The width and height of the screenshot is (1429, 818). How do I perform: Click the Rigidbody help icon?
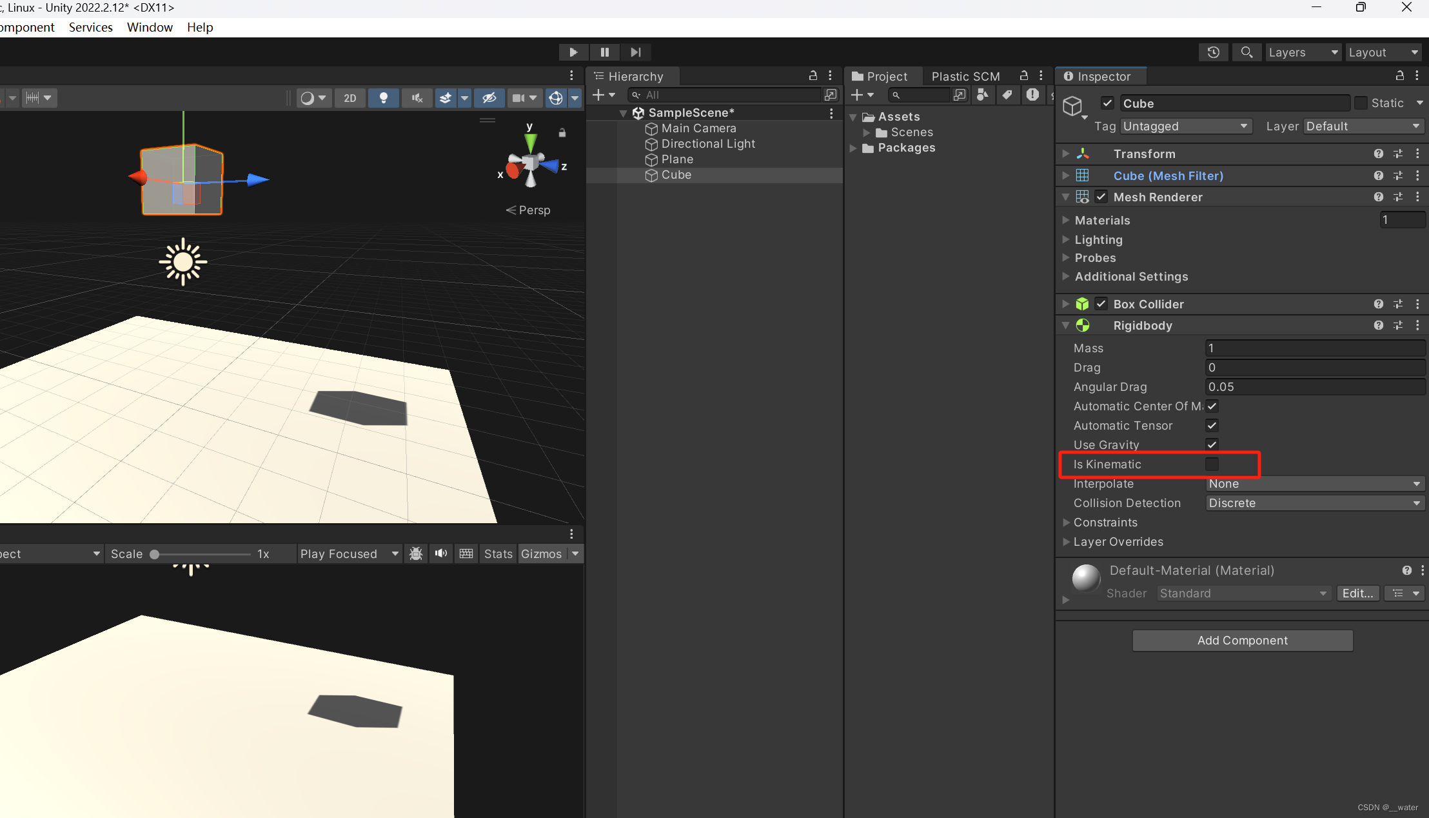pos(1379,325)
